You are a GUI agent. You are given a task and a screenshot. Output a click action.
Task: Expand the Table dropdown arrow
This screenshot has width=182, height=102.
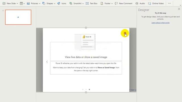24,4
